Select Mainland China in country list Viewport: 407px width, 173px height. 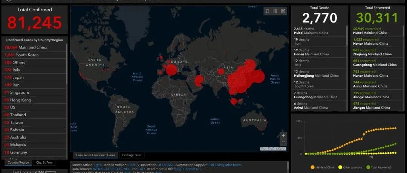point(34,47)
